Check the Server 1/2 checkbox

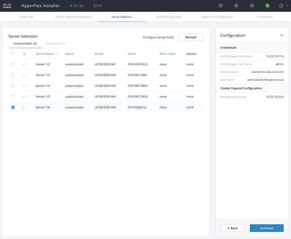coord(13,64)
